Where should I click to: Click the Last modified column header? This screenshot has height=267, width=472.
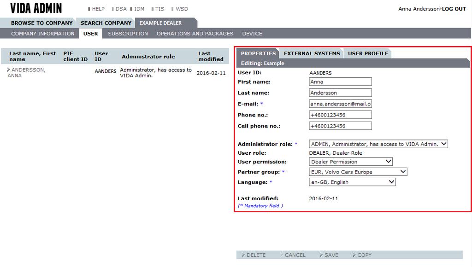211,56
